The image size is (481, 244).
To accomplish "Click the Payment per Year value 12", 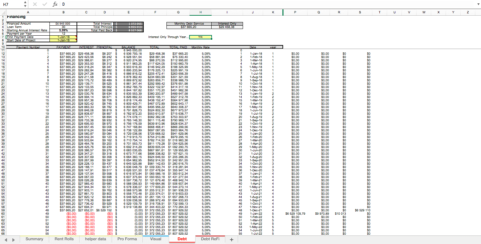I will [64, 34].
